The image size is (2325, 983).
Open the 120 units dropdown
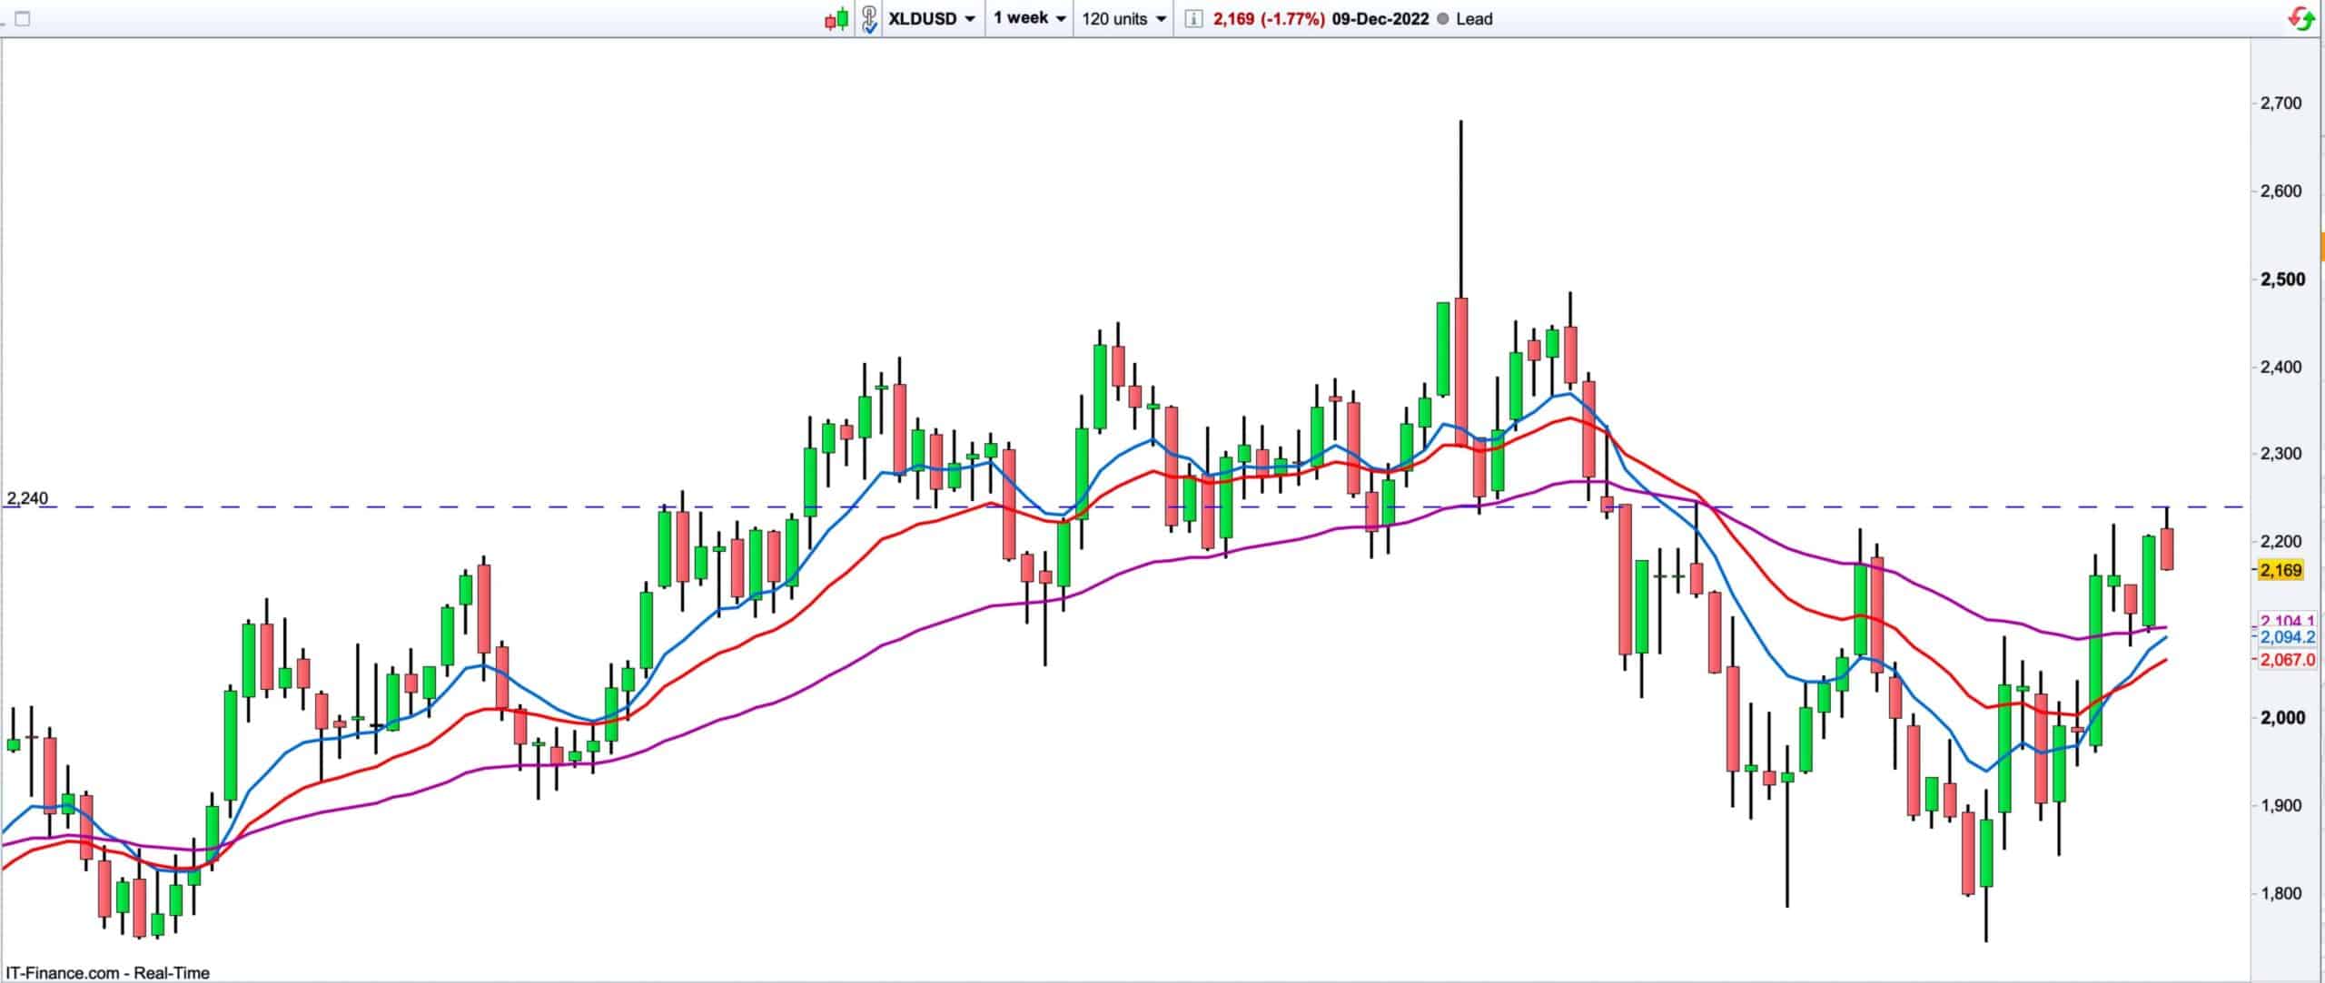pos(1123,19)
